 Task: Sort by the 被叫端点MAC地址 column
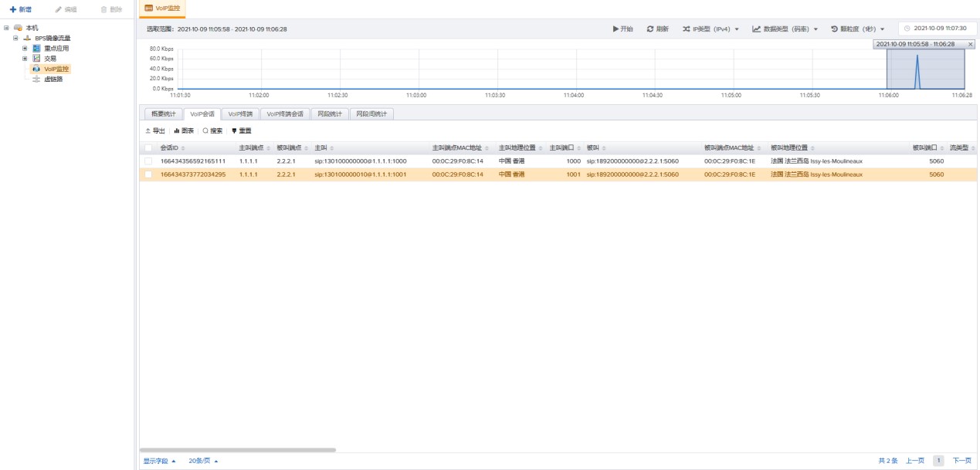pos(732,147)
